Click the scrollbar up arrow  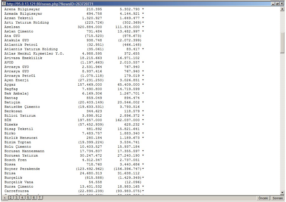coord(282,9)
